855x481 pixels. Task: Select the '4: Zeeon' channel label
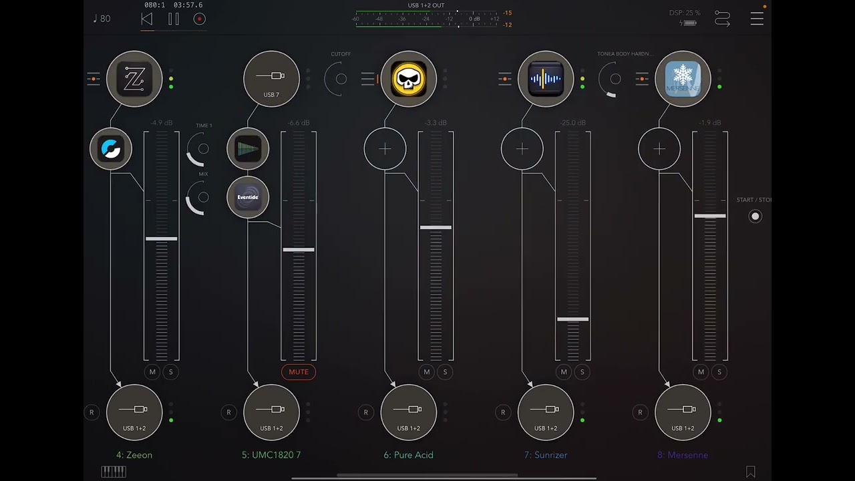coord(134,455)
